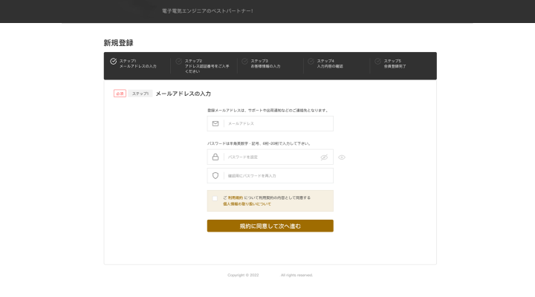
Task: Click the Step 3 circle icon
Action: (x=244, y=62)
